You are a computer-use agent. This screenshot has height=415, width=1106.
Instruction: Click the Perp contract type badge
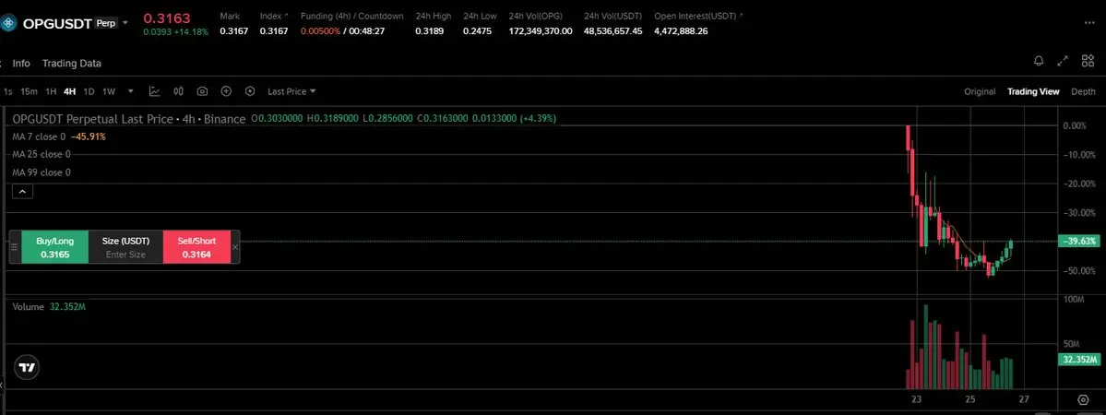(106, 23)
